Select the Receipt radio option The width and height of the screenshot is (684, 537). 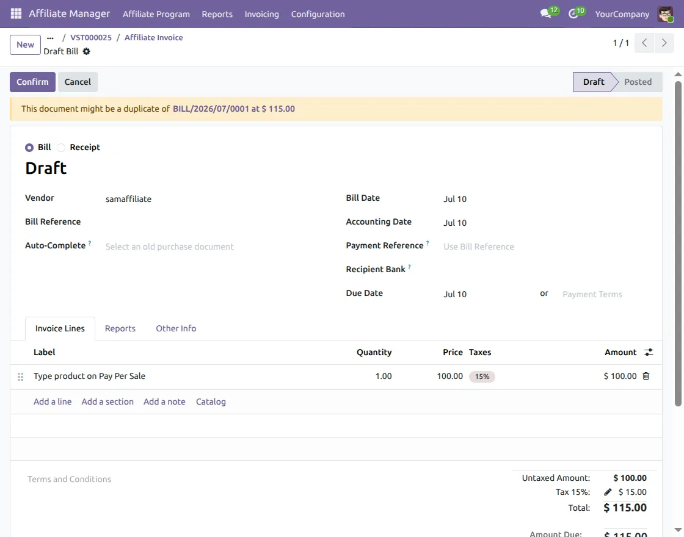(x=61, y=147)
